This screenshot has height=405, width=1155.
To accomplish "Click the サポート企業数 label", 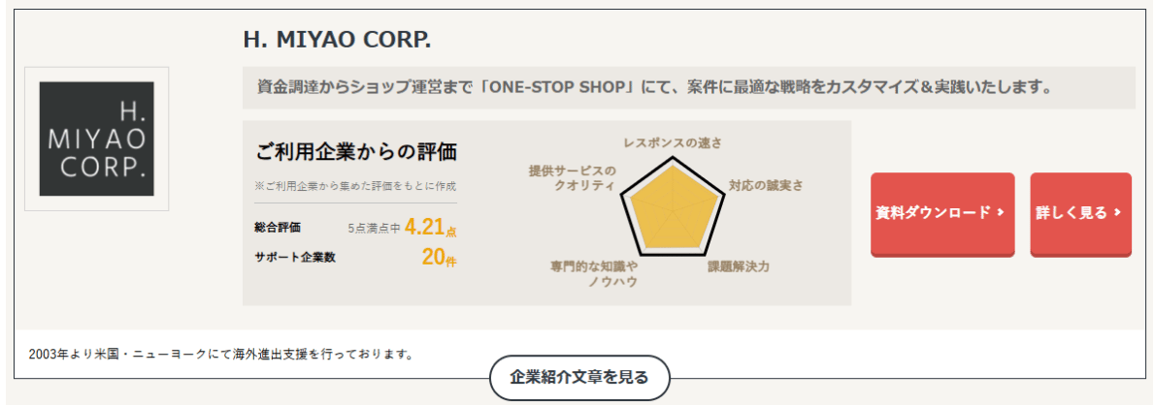I will pos(295,258).
